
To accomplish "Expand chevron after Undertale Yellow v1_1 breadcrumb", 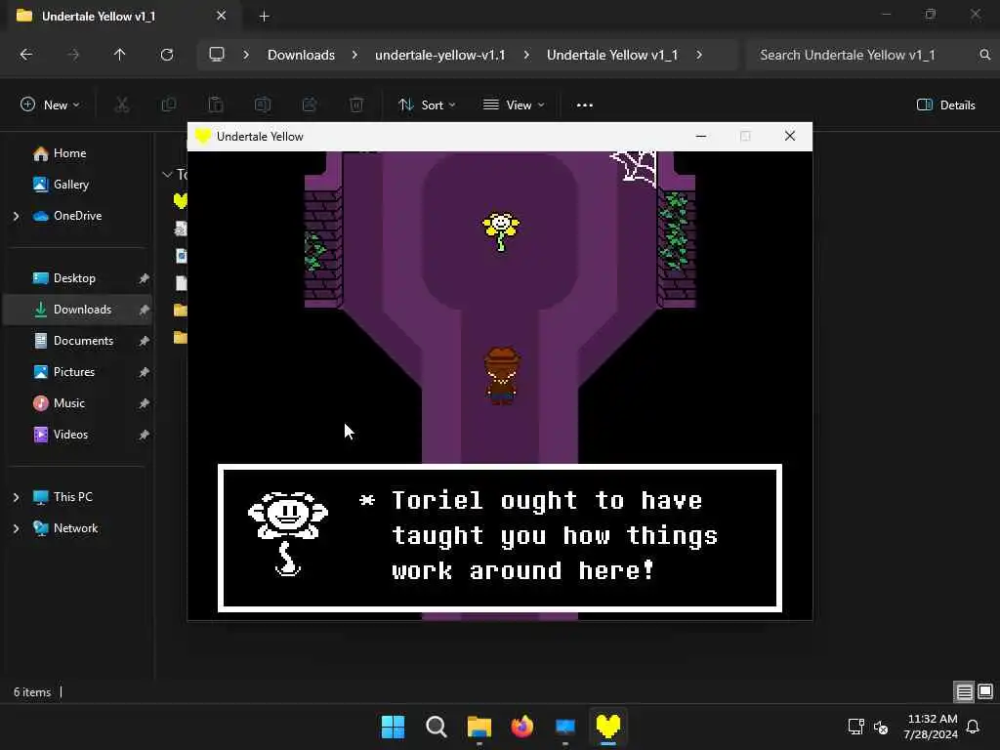I will pos(699,55).
